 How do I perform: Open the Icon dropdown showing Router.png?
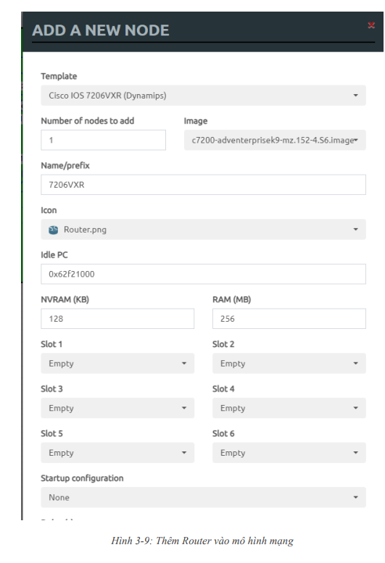[x=203, y=230]
